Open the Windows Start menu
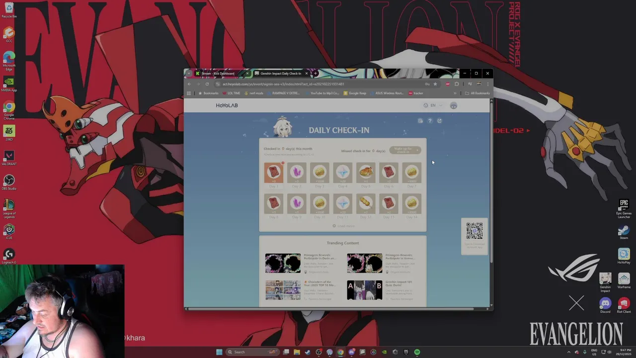The width and height of the screenshot is (636, 358). 219,352
